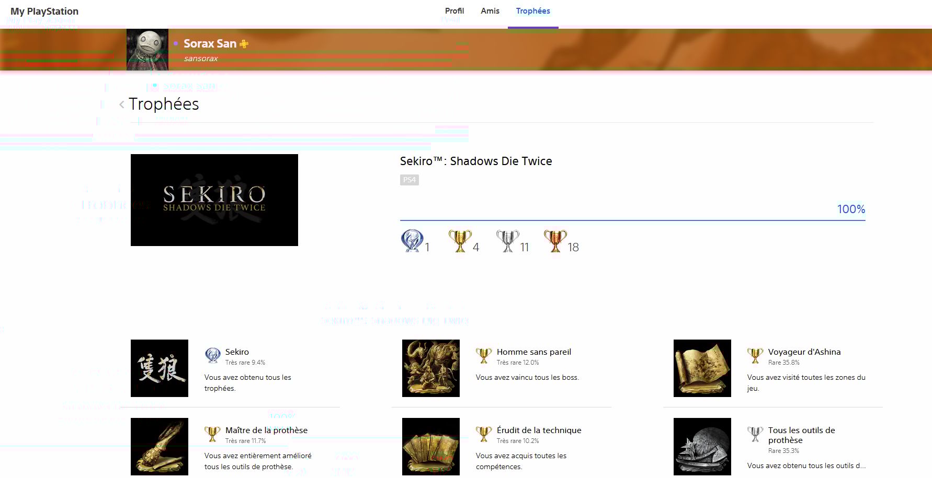This screenshot has width=932, height=478.
Task: Click the Sekiro trophy name
Action: tap(237, 352)
